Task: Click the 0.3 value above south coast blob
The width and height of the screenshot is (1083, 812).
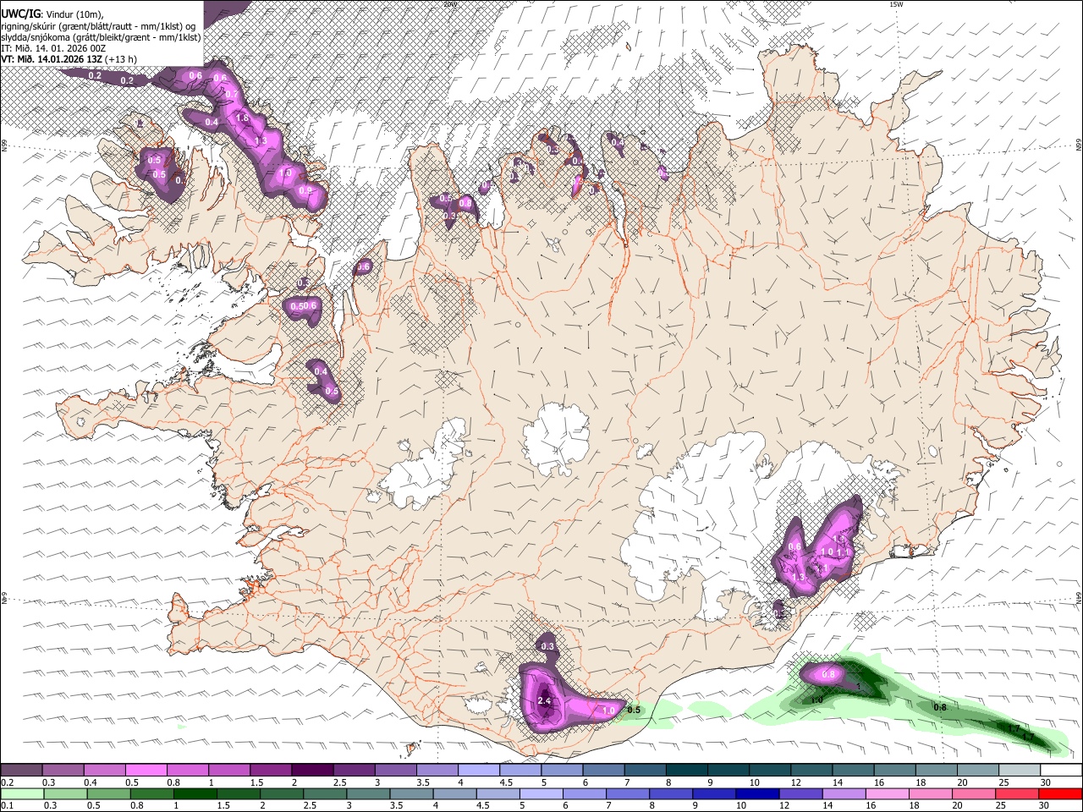Action: pyautogui.click(x=547, y=646)
